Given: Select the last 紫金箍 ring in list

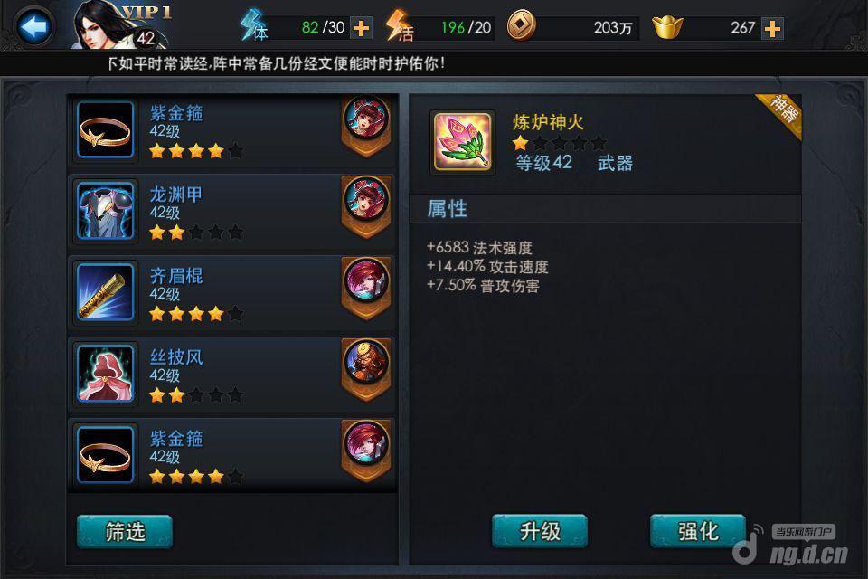Looking at the screenshot, I should 232,455.
